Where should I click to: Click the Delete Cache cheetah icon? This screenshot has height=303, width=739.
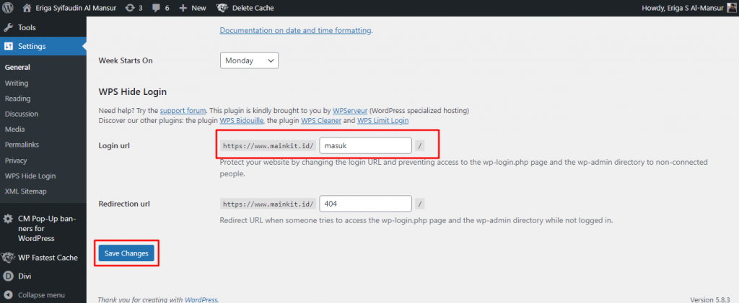point(224,8)
